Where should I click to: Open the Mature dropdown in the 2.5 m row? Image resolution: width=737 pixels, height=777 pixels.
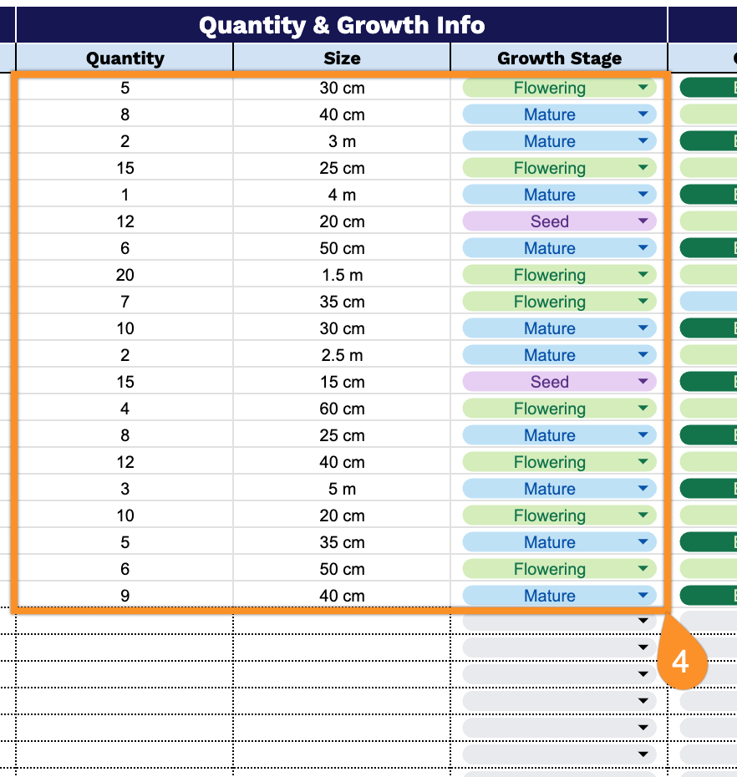point(643,355)
